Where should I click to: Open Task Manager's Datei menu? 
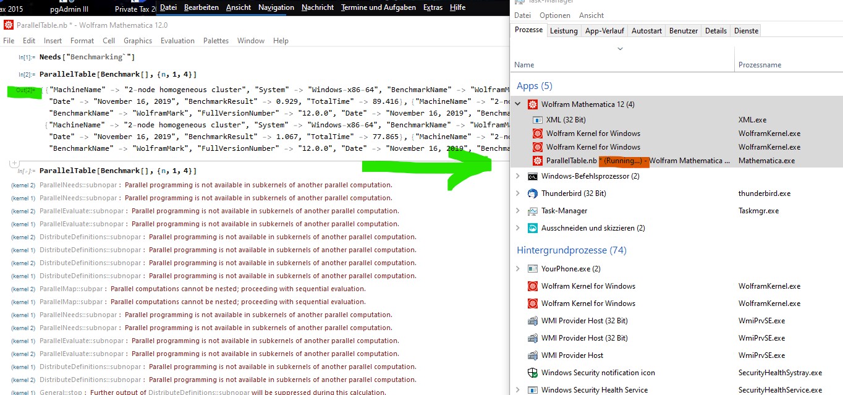point(522,15)
